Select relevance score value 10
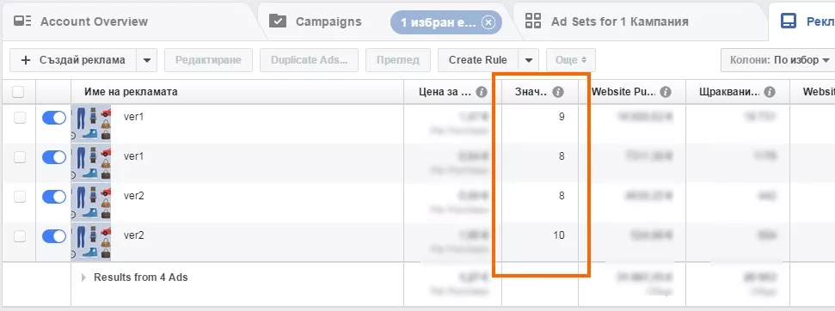 click(559, 235)
